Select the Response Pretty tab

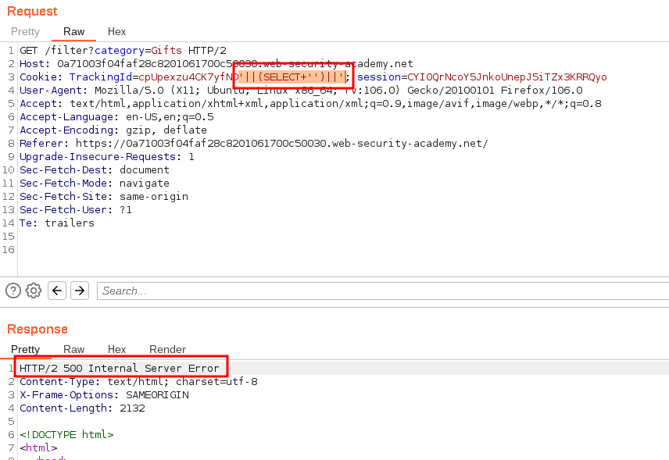pos(25,349)
